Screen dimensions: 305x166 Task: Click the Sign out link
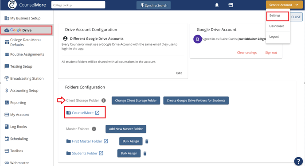coord(271,53)
